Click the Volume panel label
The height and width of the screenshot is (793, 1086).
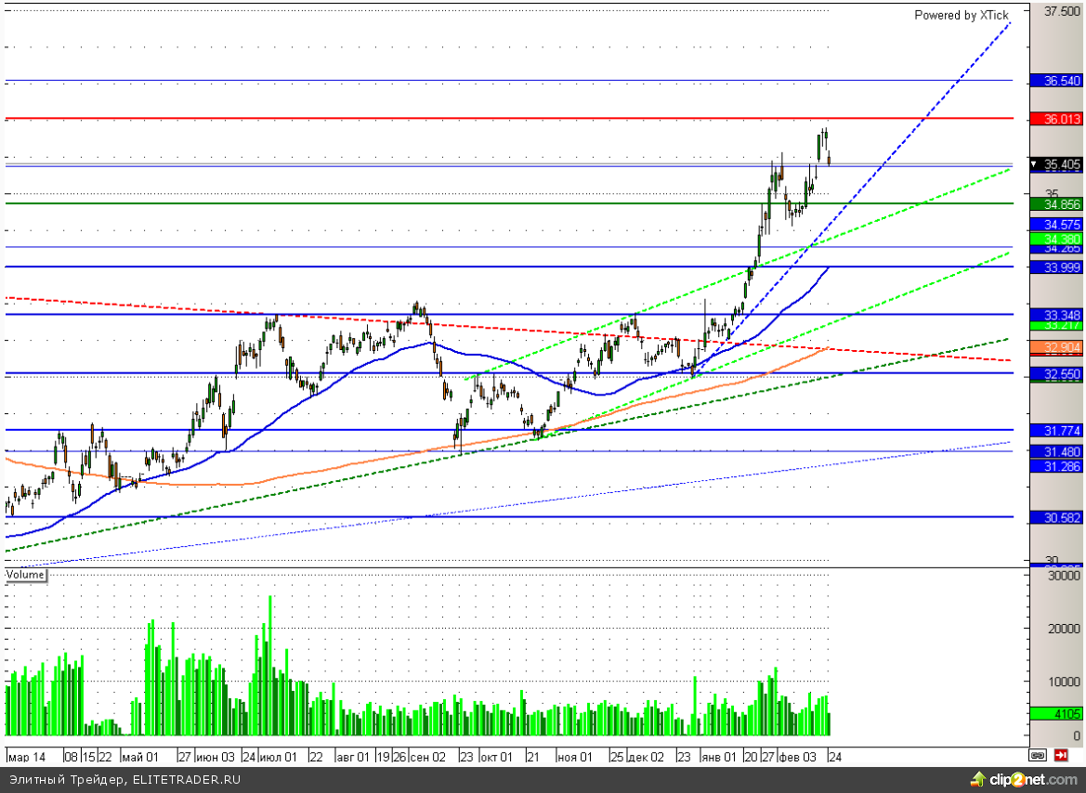[26, 575]
